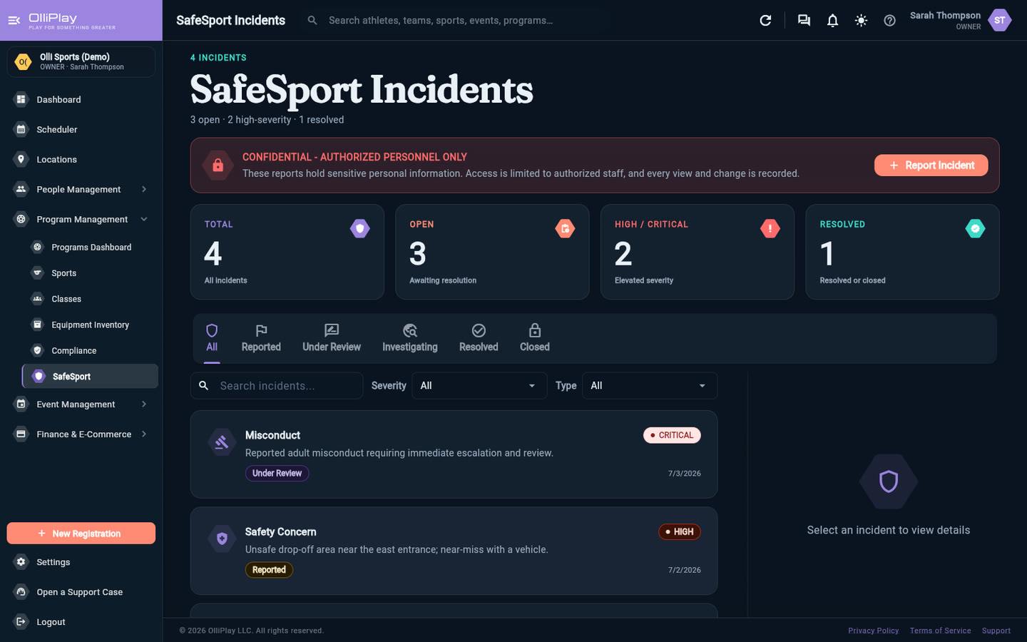This screenshot has width=1027, height=642.
Task: Select the All incidents tab
Action: [212, 339]
